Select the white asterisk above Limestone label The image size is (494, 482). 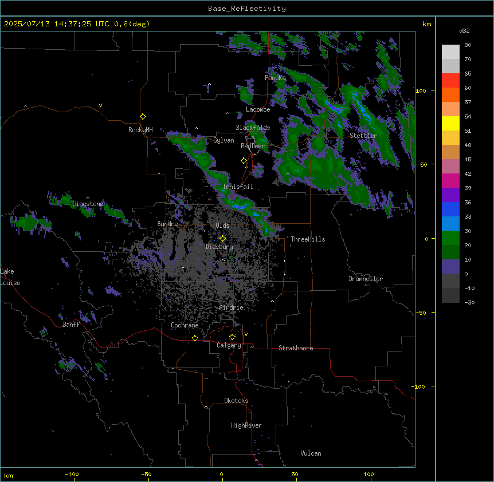[x=88, y=198]
